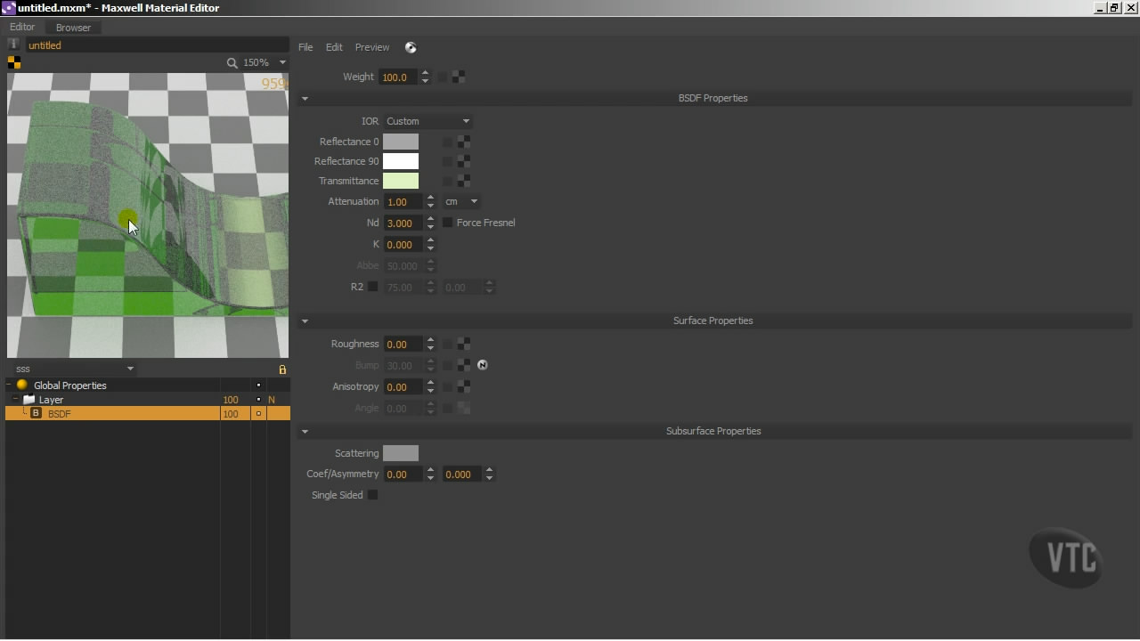Open texture picker checker icon for Anisotropy
The image size is (1140, 641).
click(x=464, y=386)
